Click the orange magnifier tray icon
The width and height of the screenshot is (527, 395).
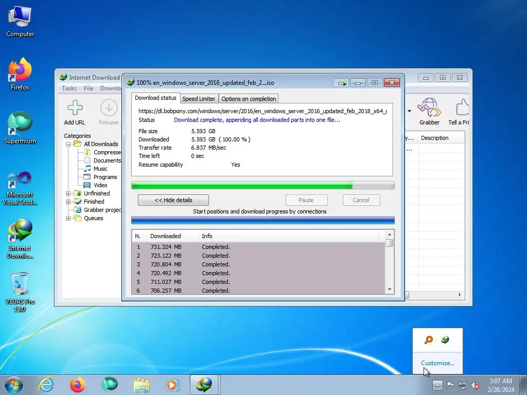[x=429, y=340]
